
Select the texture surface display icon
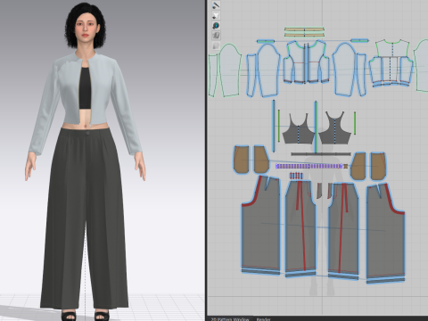[x=216, y=36]
